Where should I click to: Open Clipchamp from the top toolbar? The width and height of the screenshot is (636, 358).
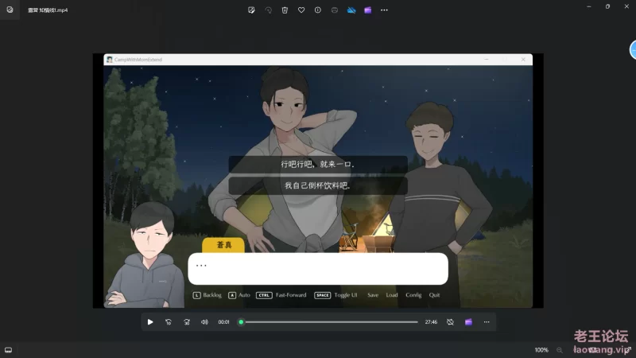click(368, 10)
